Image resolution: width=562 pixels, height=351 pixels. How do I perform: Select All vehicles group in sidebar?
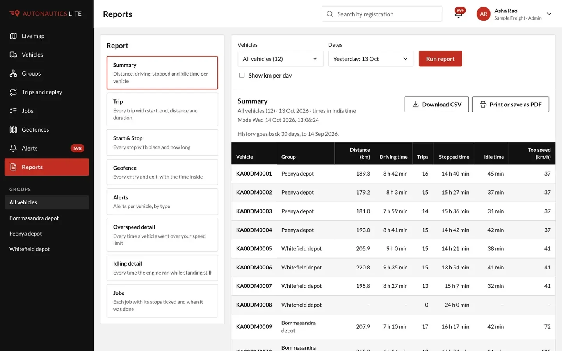coord(47,202)
